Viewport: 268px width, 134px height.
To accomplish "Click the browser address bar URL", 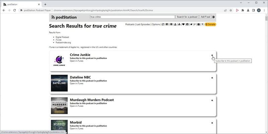I will (103, 10).
